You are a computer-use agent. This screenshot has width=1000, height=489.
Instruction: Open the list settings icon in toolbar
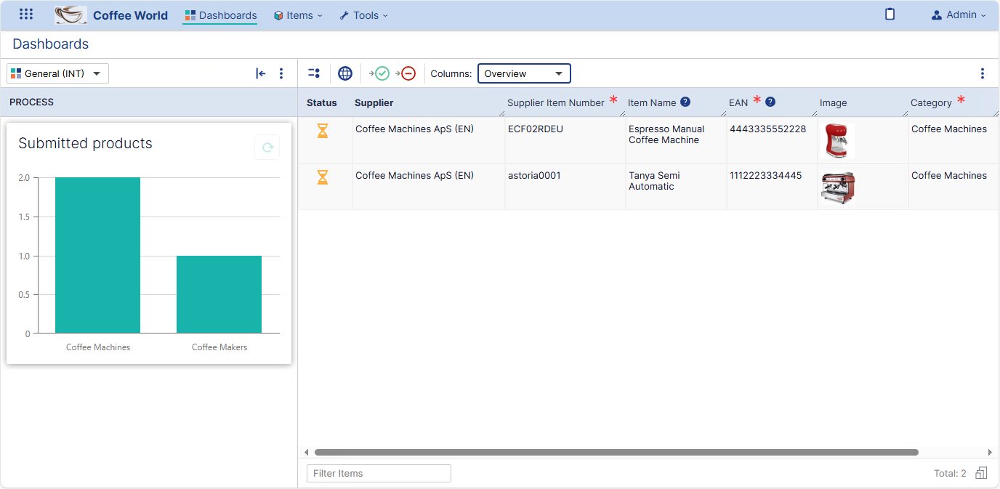tap(314, 73)
